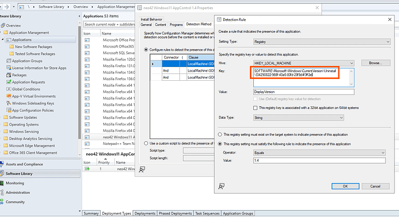
Task: Open App Configuration Policies node icon
Action: (x=9, y=110)
